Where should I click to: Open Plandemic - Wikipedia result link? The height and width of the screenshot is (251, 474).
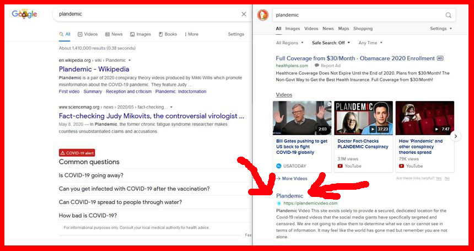click(x=94, y=69)
